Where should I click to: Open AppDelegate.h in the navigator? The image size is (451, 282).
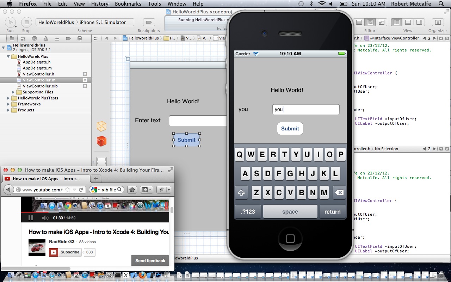(37, 62)
